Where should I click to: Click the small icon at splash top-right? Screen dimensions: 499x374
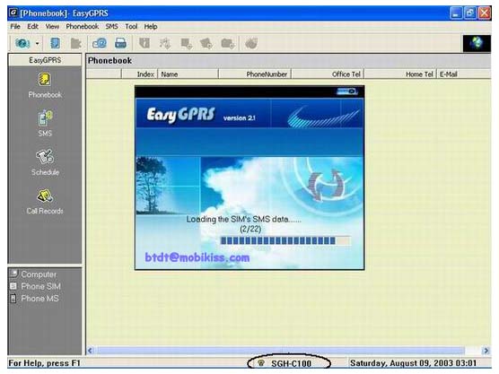coord(347,91)
